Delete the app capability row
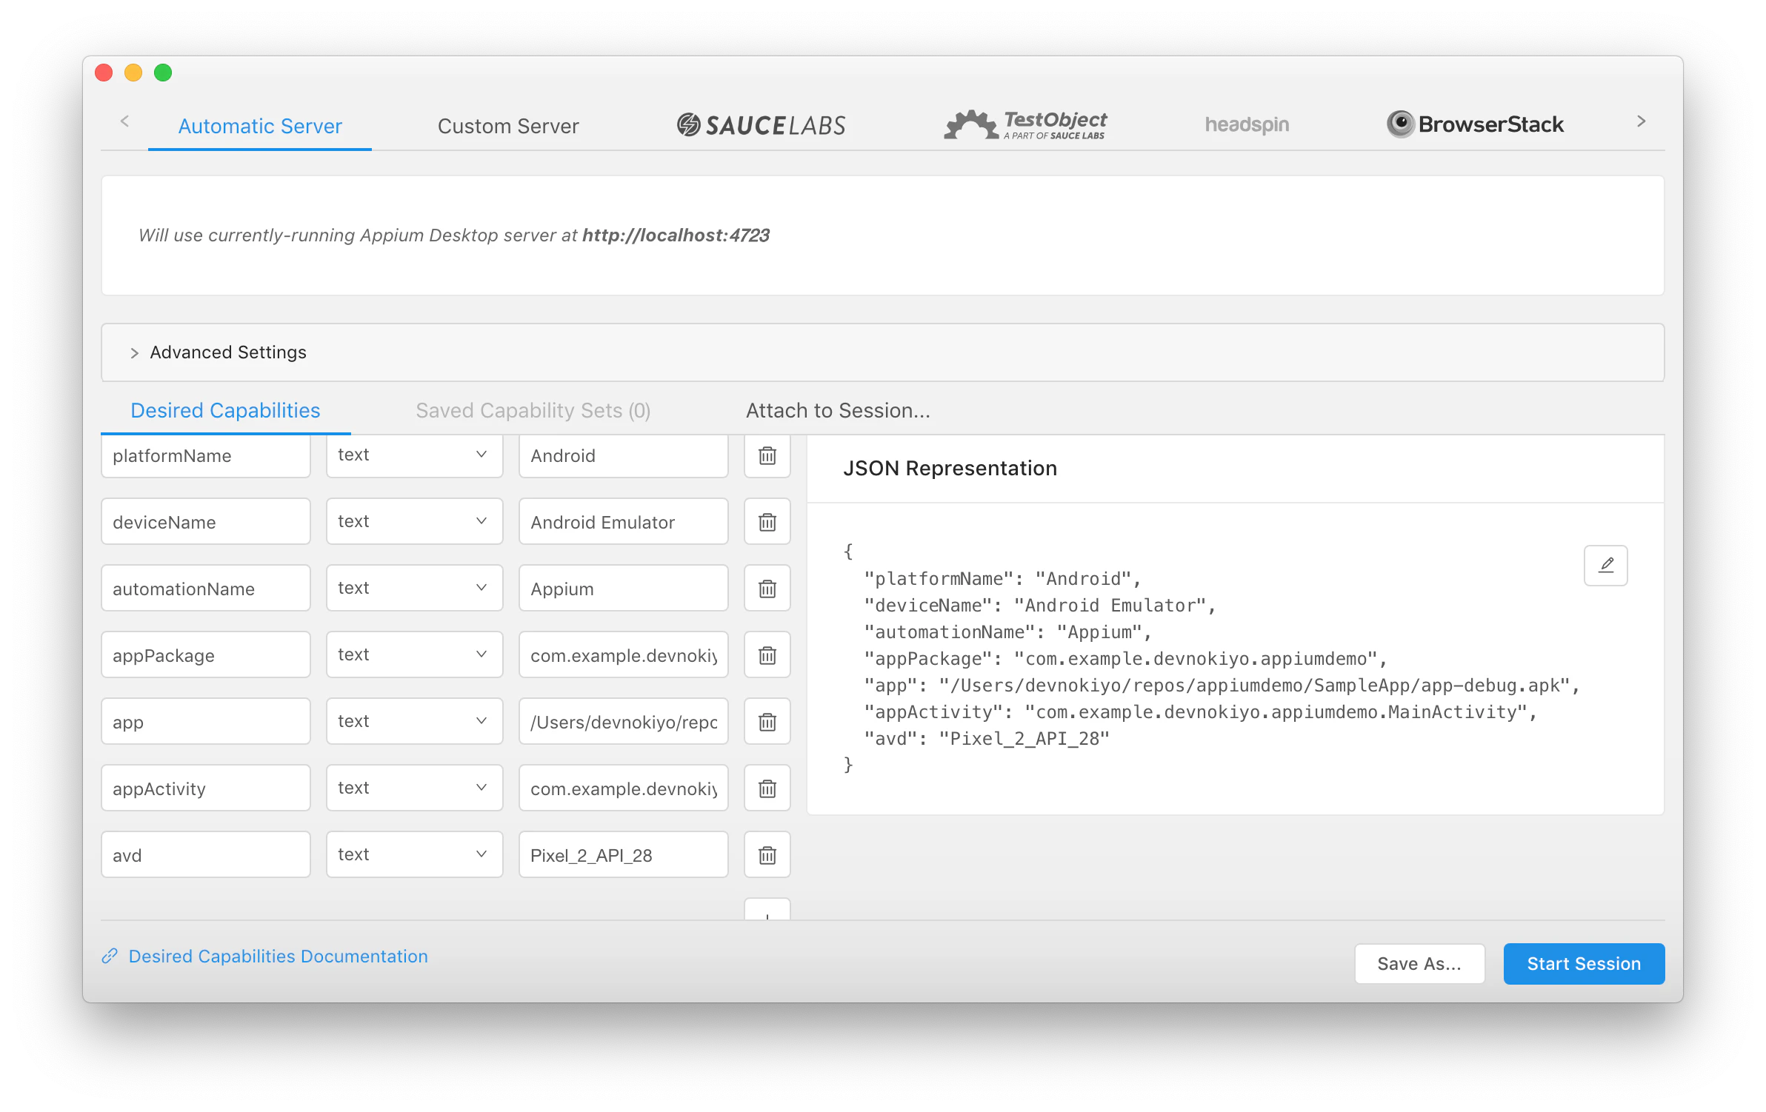Screen dimensions: 1766x1112 pyautogui.click(x=767, y=722)
